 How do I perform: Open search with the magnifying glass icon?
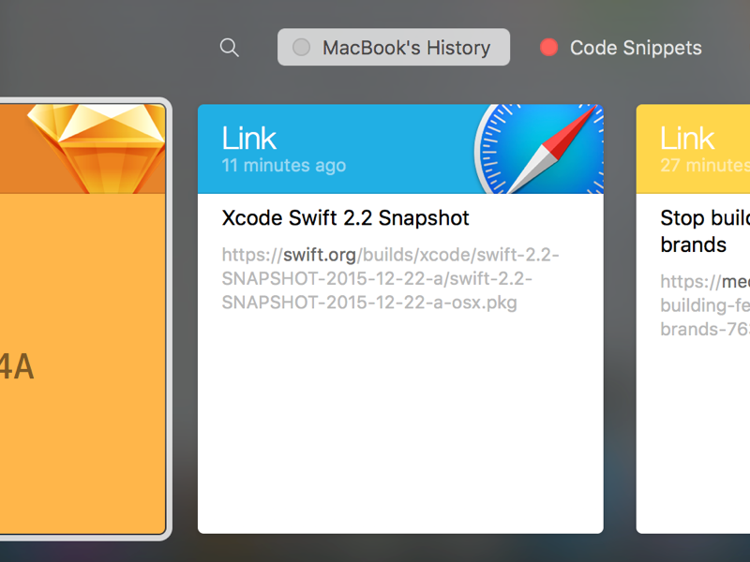click(229, 48)
